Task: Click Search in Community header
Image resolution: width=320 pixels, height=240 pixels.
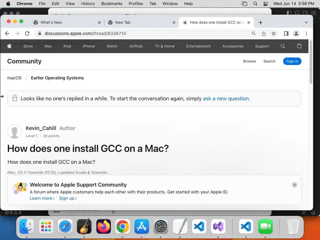Action: 269,61
